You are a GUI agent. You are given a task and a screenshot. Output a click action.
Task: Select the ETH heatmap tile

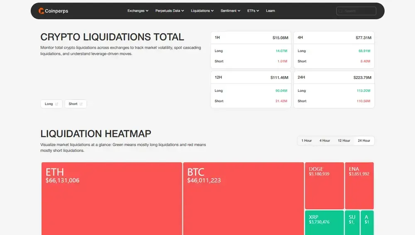pos(112,199)
